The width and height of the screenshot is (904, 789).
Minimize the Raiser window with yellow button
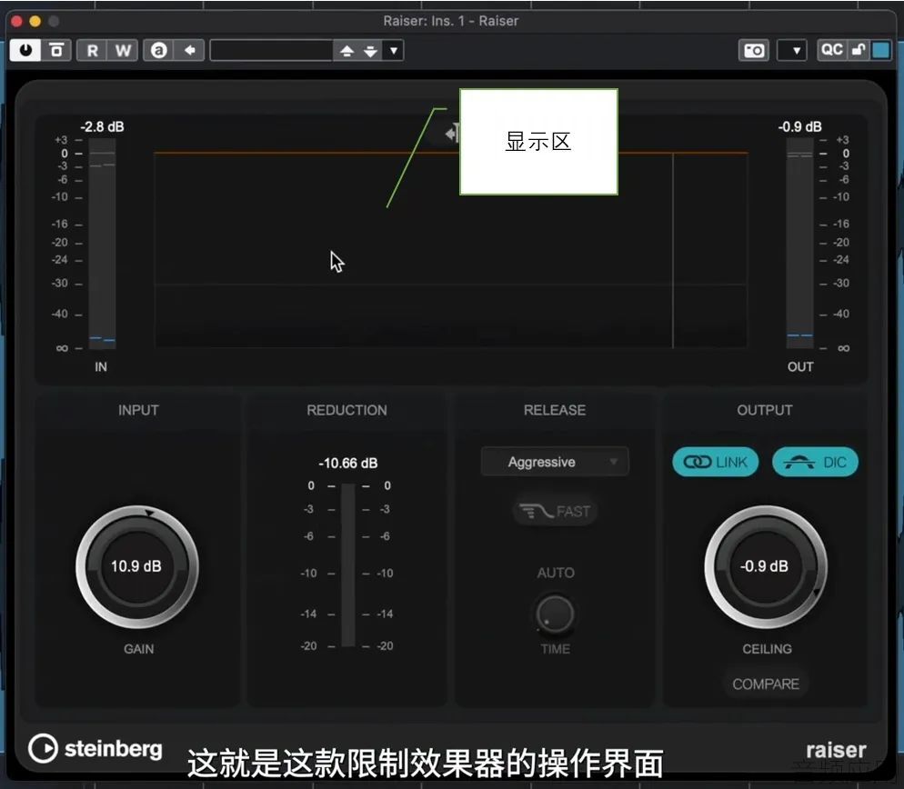[35, 21]
